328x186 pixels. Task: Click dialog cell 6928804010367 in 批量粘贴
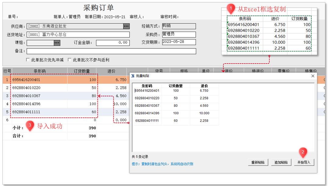147,106
